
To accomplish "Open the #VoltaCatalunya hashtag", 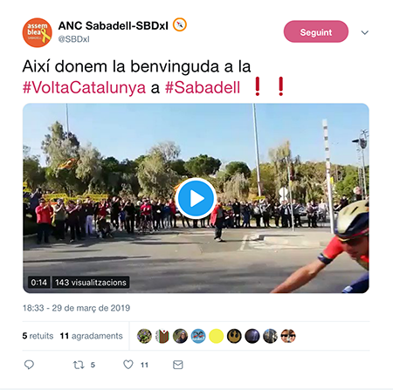I will (84, 87).
